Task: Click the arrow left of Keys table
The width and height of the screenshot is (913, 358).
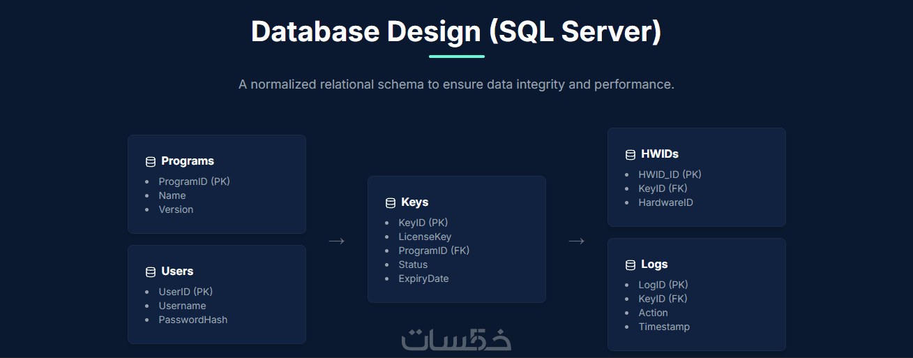Action: [337, 241]
